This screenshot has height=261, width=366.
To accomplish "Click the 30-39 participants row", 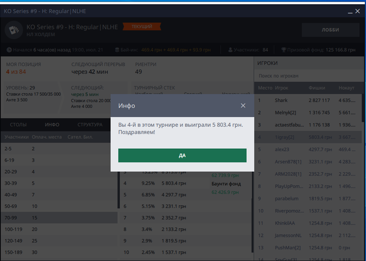I will [59, 183].
